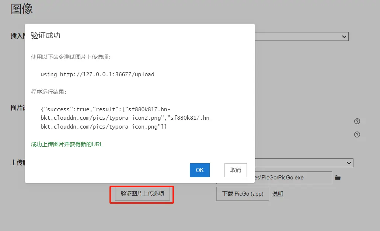
Task: Click the lower question mark help icon
Action: click(357, 134)
